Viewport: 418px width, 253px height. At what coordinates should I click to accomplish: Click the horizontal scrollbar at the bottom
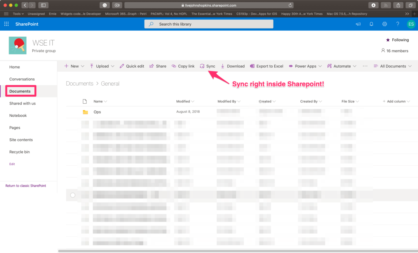(238, 251)
